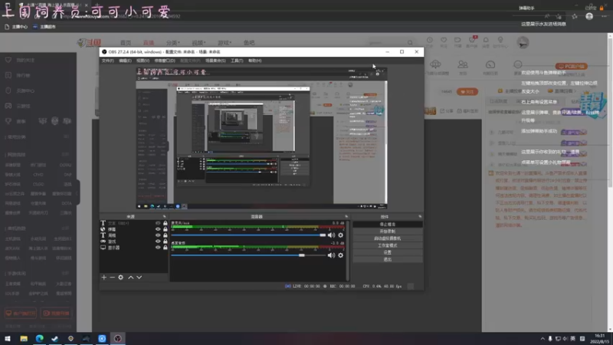The image size is (613, 345).
Task: Expand the Douyu video nav dropdown
Action: tap(198, 43)
